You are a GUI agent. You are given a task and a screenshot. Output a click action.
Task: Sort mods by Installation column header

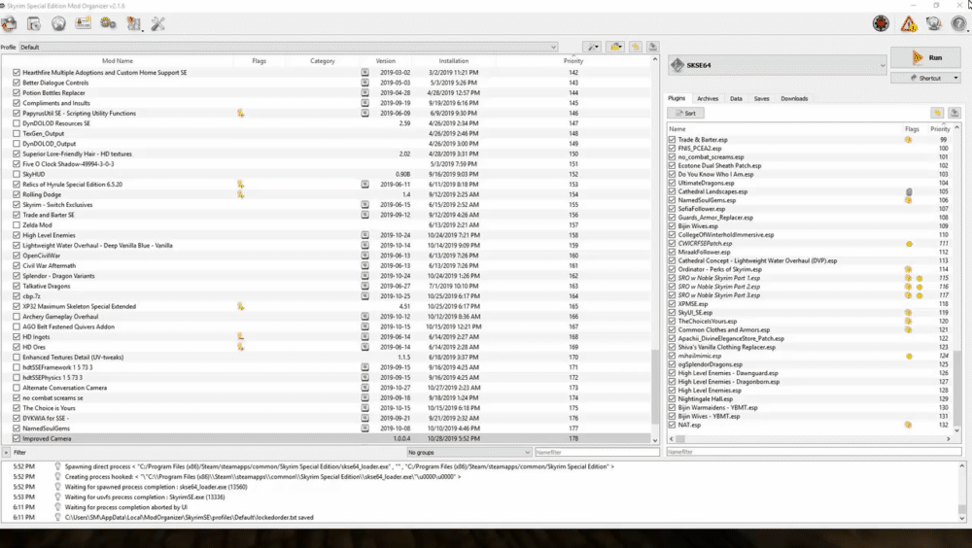click(x=454, y=61)
